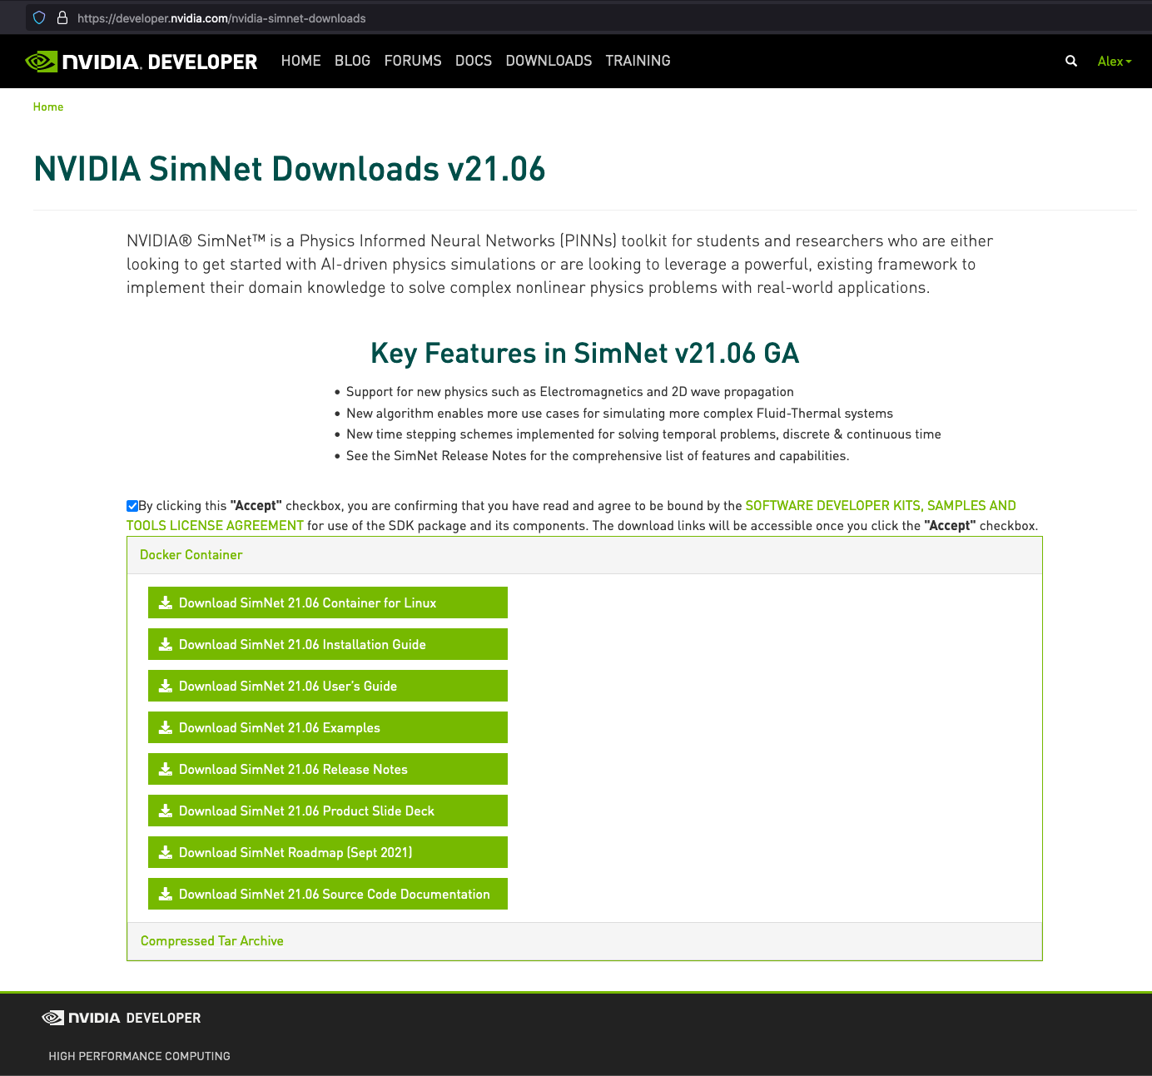
Task: Click the NVIDIA SimNet Downloads v21.06 heading
Action: [x=290, y=169]
